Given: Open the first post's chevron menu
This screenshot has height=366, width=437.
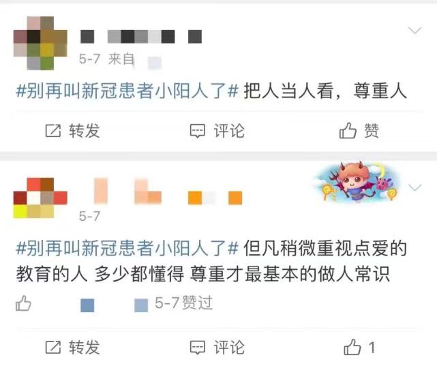Looking at the screenshot, I should click(415, 30).
